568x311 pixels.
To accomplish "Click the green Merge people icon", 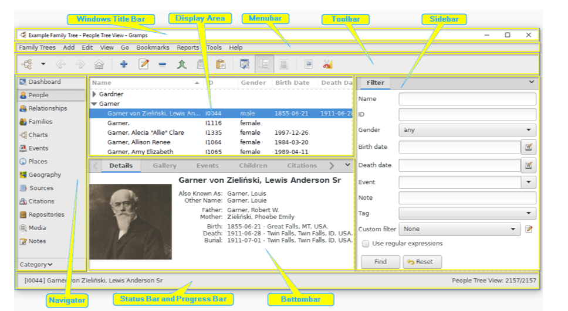I will click(181, 64).
